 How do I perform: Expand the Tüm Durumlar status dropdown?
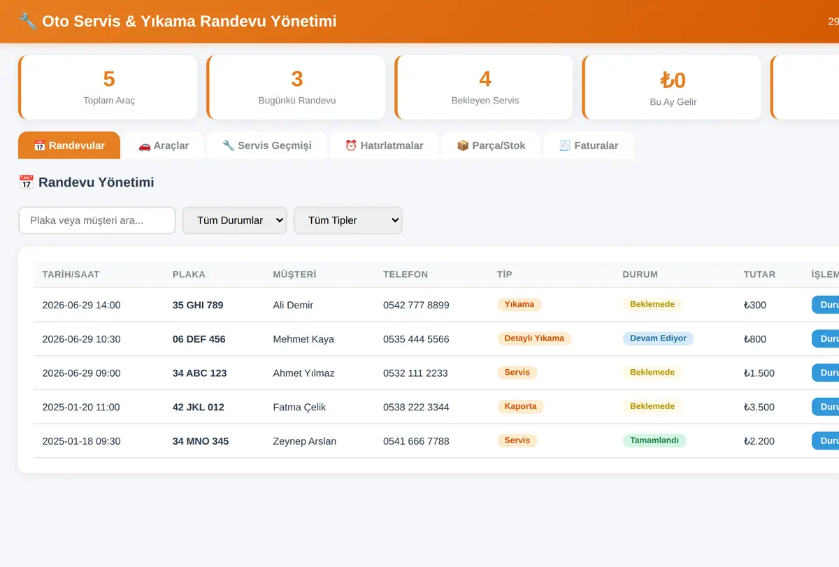coord(234,220)
